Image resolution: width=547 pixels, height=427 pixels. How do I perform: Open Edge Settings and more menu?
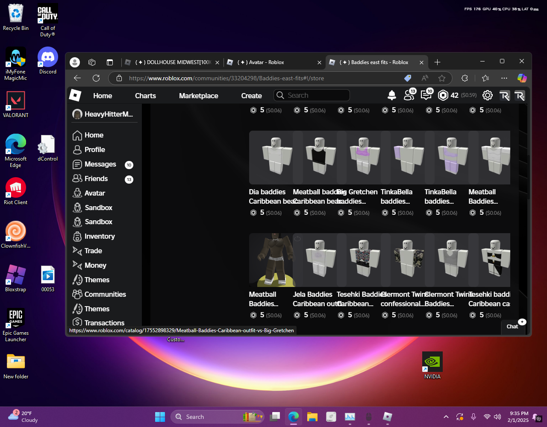pos(504,78)
